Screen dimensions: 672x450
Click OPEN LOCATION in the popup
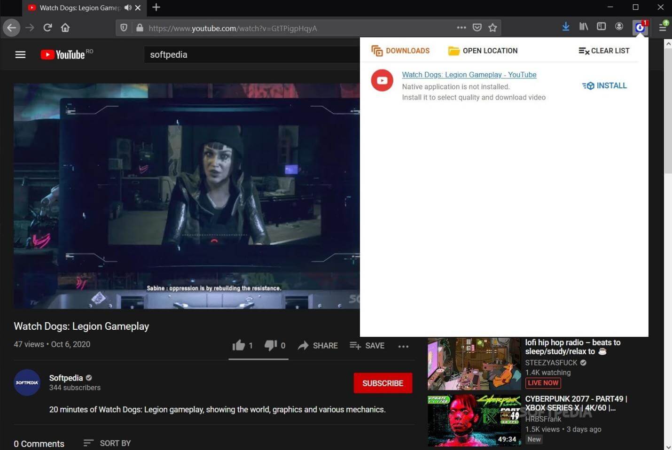coord(483,51)
